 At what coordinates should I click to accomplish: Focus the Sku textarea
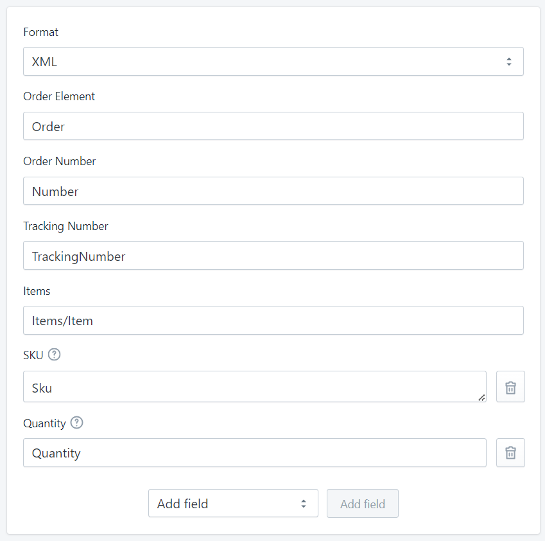[254, 387]
